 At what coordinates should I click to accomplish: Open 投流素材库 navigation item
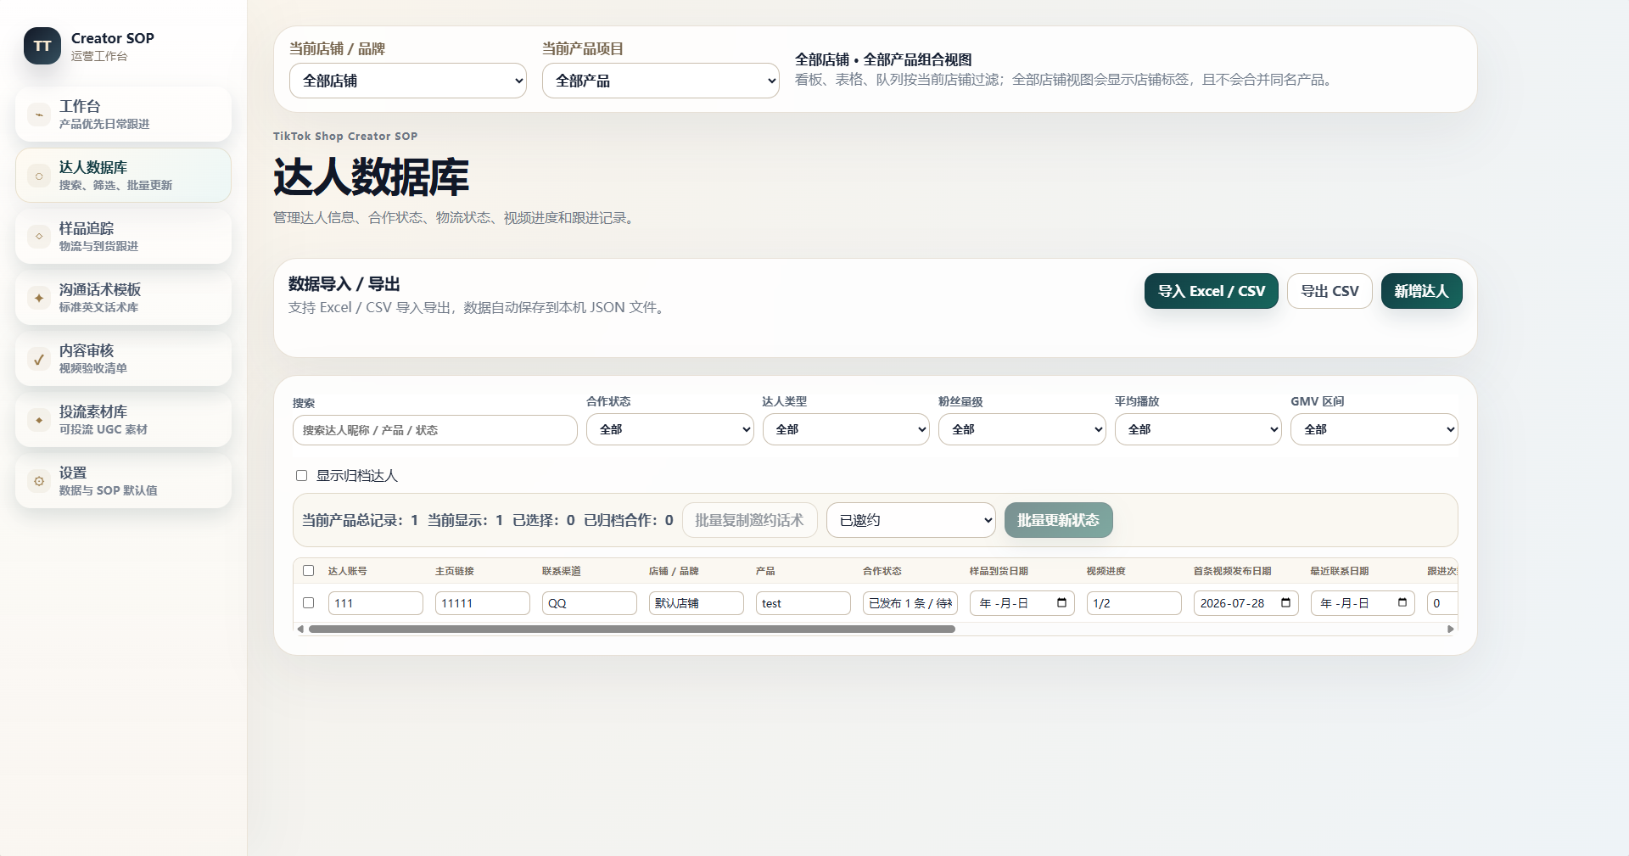click(x=123, y=420)
